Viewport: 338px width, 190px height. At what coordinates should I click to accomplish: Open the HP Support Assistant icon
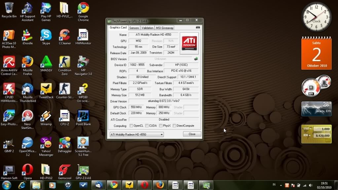(x=28, y=12)
